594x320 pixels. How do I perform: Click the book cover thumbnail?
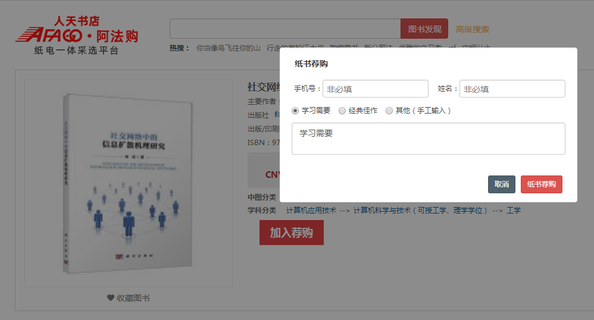coord(128,183)
